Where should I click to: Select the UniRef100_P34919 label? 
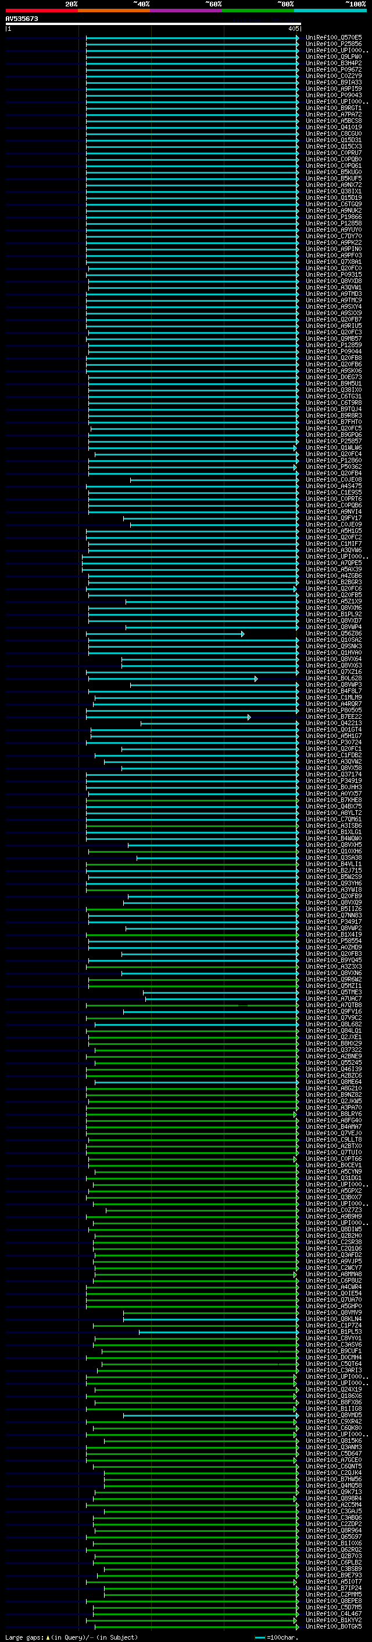pos(334,781)
